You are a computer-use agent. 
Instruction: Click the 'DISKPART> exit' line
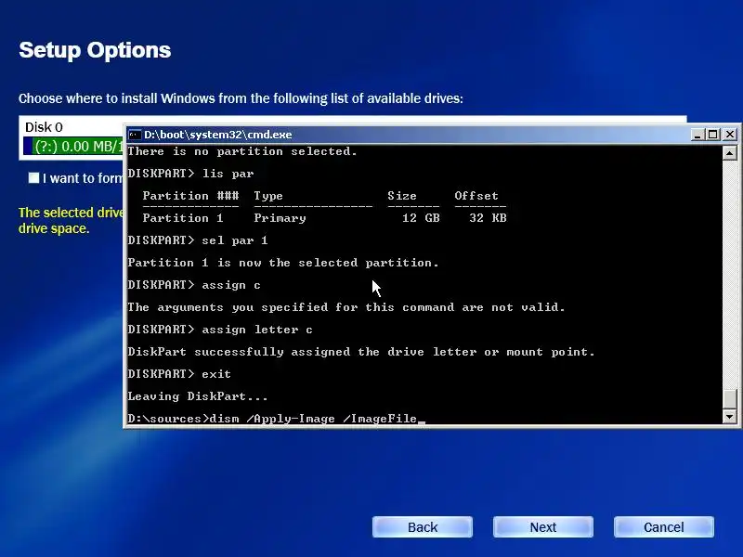click(x=179, y=374)
